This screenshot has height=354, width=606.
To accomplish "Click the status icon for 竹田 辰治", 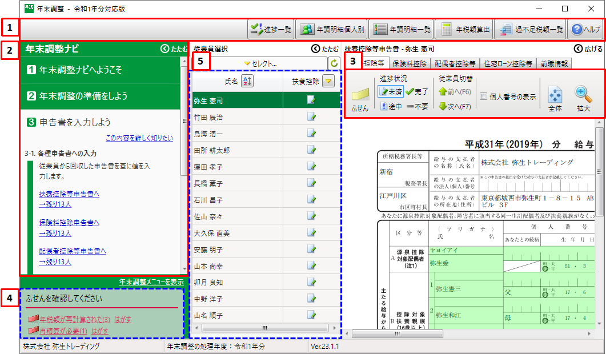I will pyautogui.click(x=311, y=116).
